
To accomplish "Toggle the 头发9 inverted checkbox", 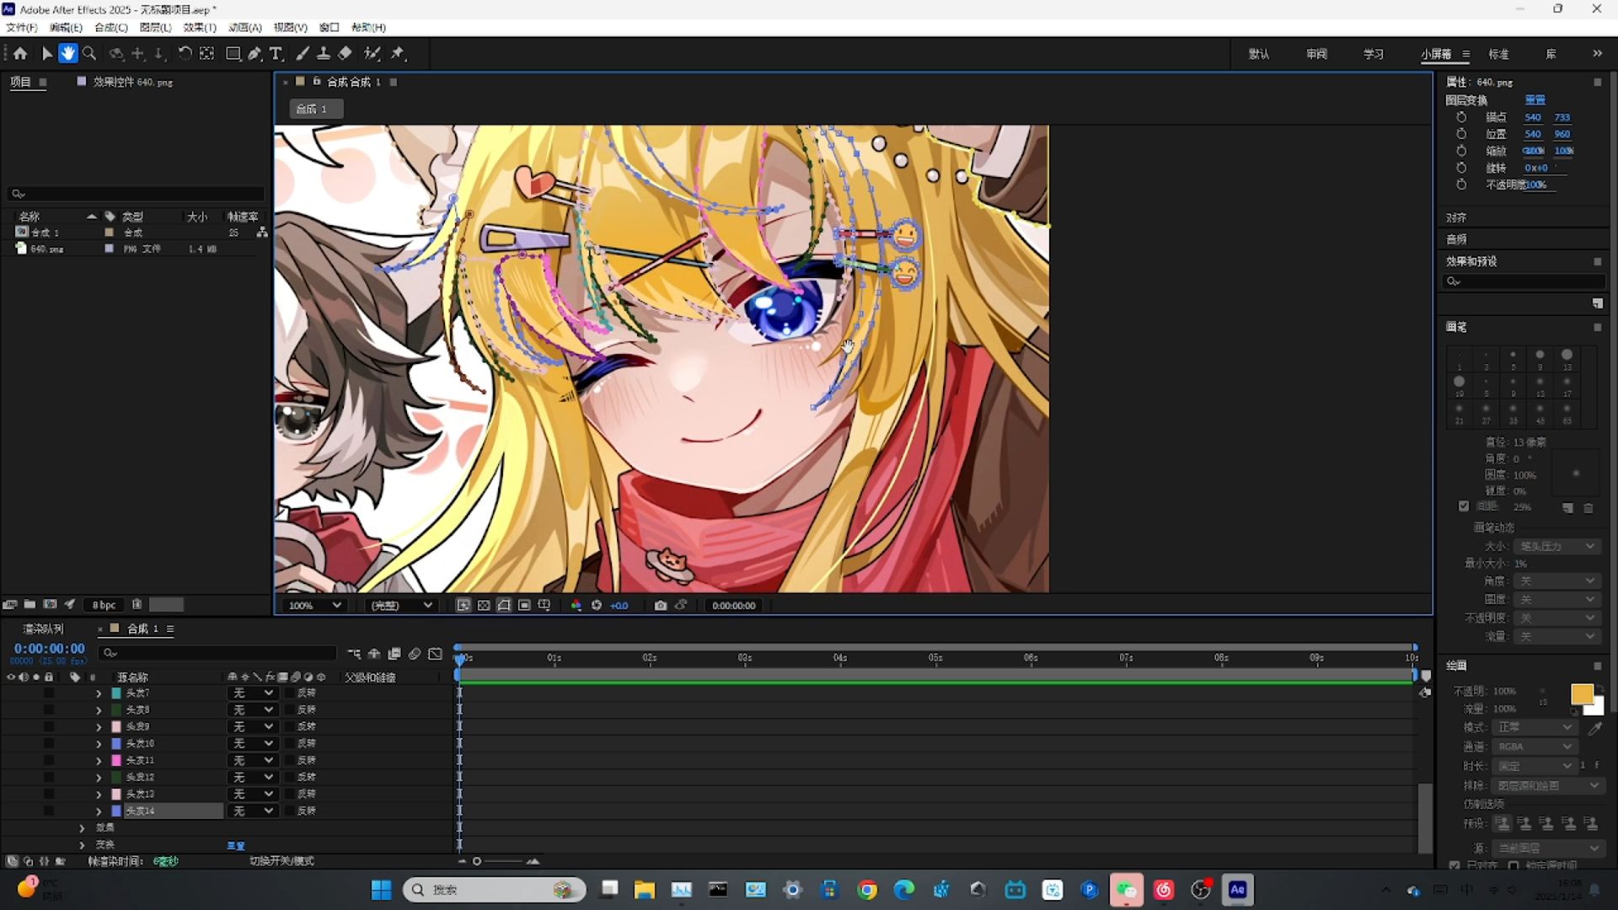I will pyautogui.click(x=290, y=726).
